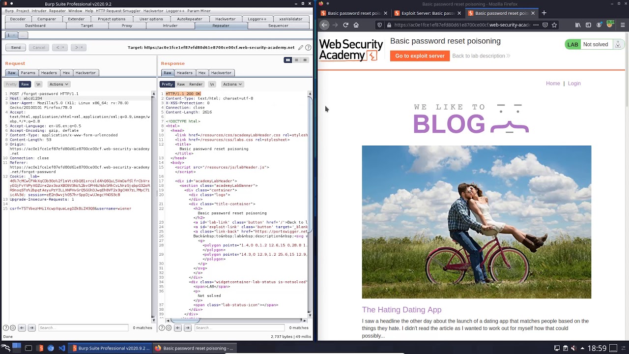
Task: Open response Actions dropdown
Action: click(x=232, y=85)
